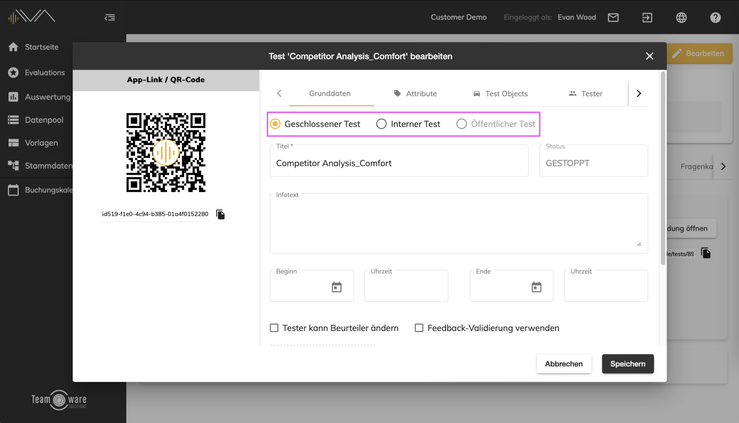This screenshot has width=739, height=423.
Task: Click the Speichern button
Action: tap(628, 364)
